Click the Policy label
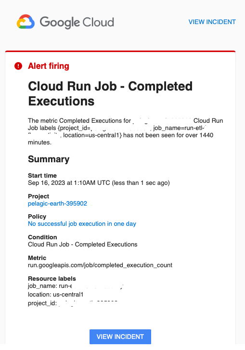 coord(37,217)
